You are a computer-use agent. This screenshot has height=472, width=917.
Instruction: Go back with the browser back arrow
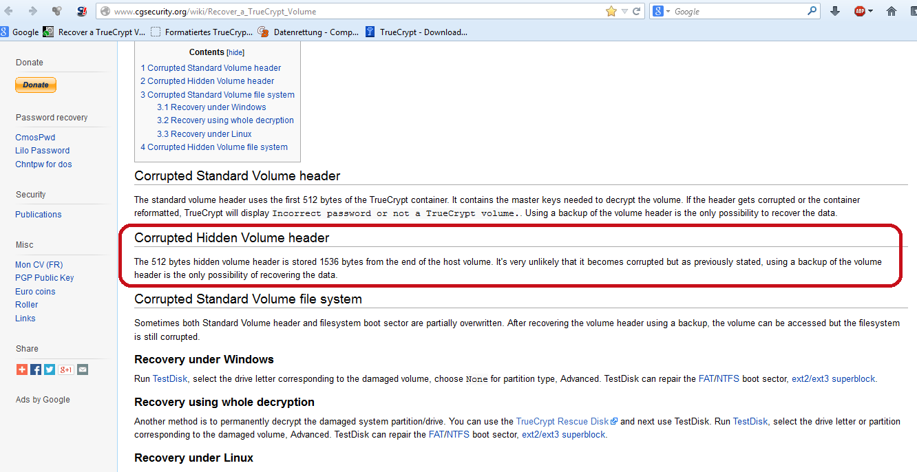[x=9, y=11]
